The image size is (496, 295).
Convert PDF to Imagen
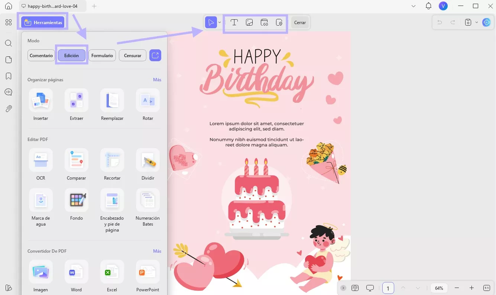coord(41,276)
